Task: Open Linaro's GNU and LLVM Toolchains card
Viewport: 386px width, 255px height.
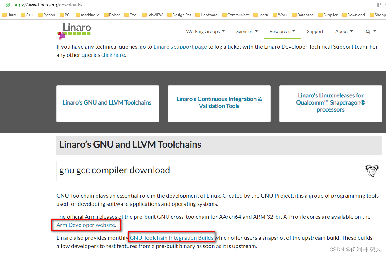Action: [108, 104]
